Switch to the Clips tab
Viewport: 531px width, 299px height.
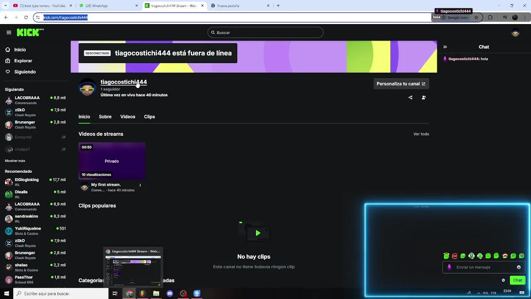(149, 117)
